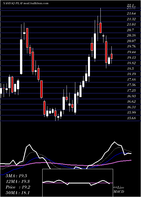Click the final red candlestick on the chart

click(x=112, y=56)
